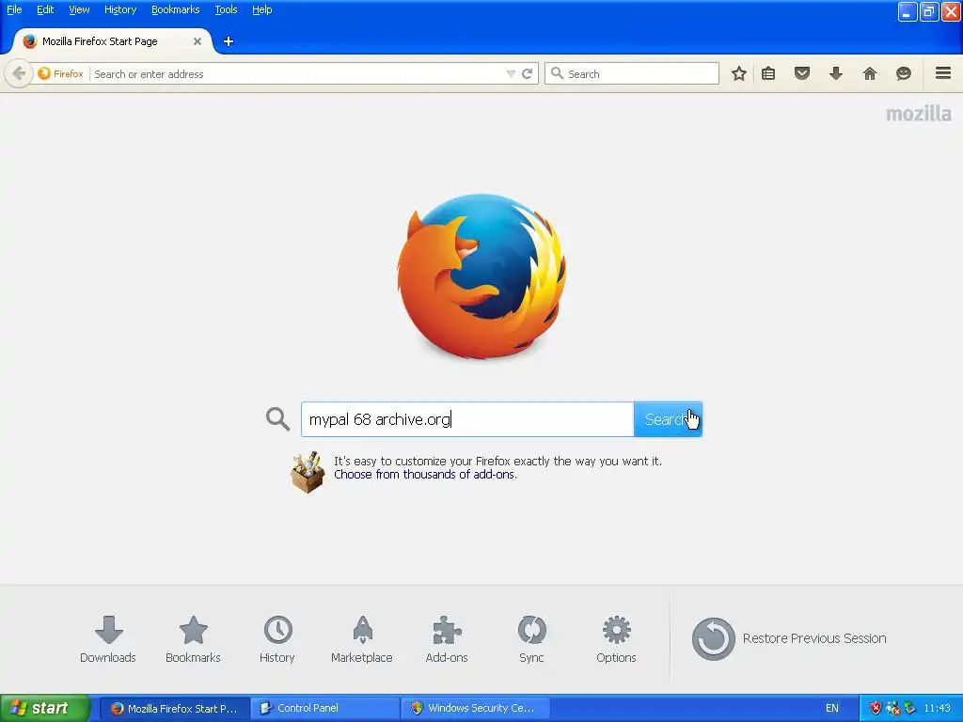Open the hamburger menu

pyautogui.click(x=943, y=73)
